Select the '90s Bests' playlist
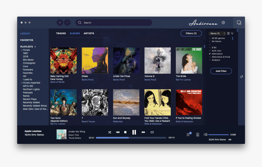 [28, 60]
